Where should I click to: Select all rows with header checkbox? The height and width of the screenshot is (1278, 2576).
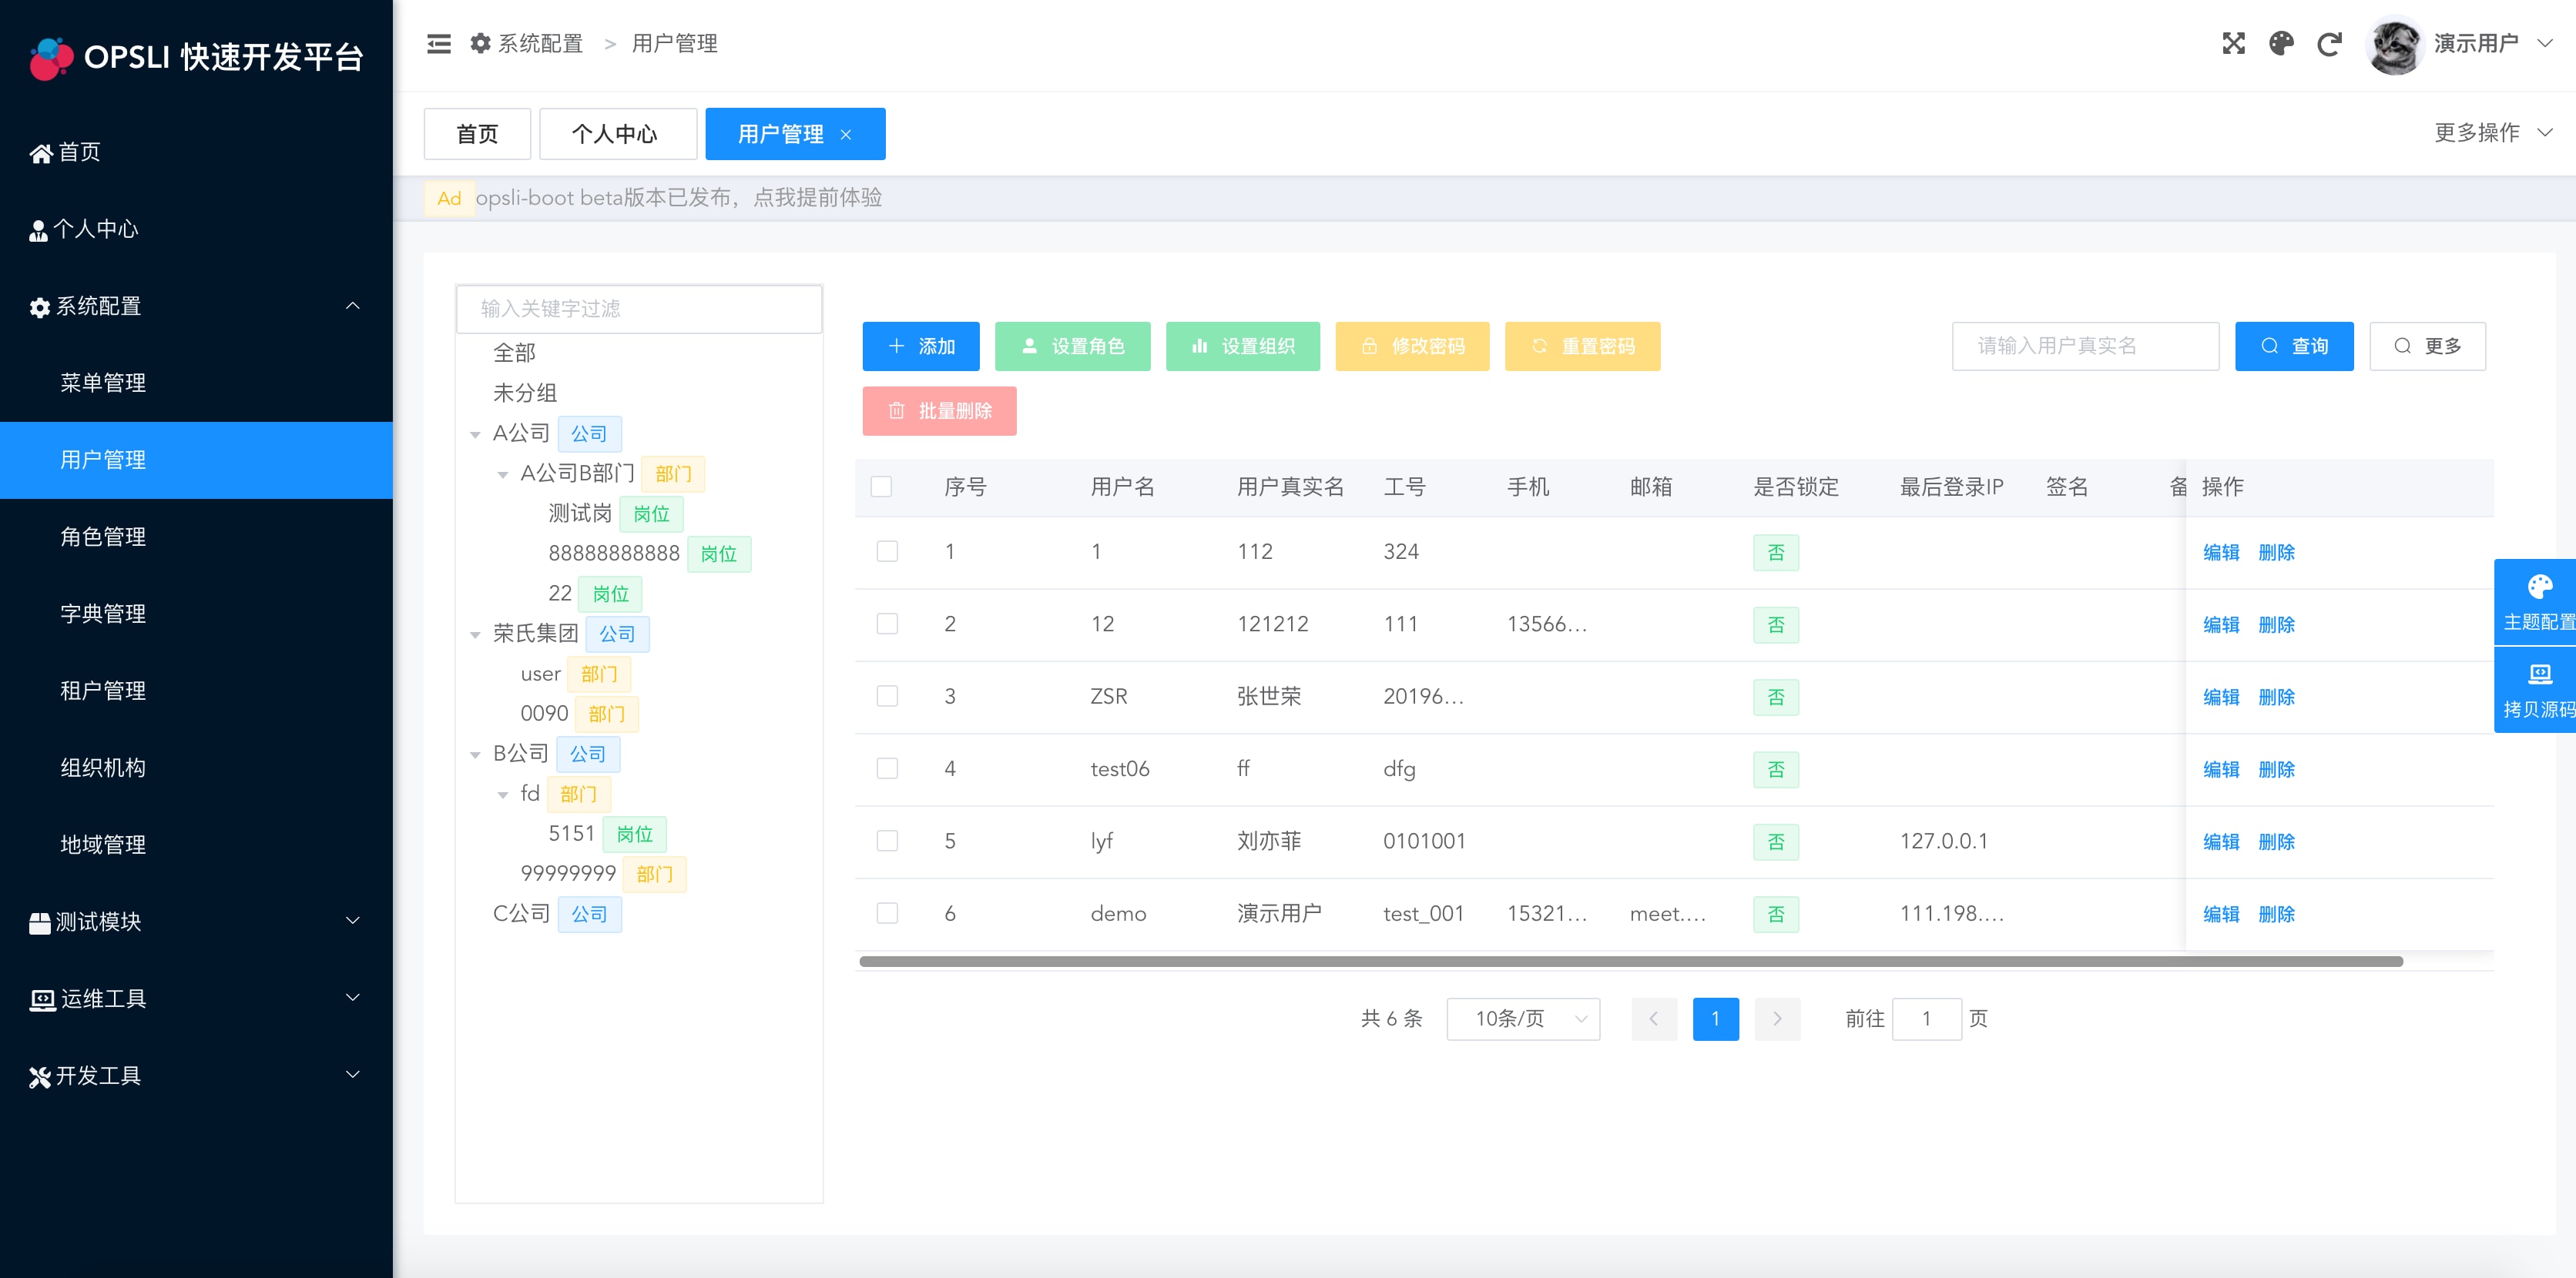[881, 487]
